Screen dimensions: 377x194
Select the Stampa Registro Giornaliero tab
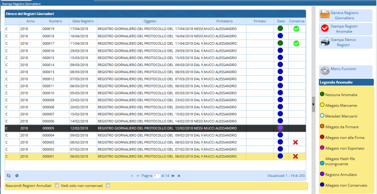(x=21, y=3)
